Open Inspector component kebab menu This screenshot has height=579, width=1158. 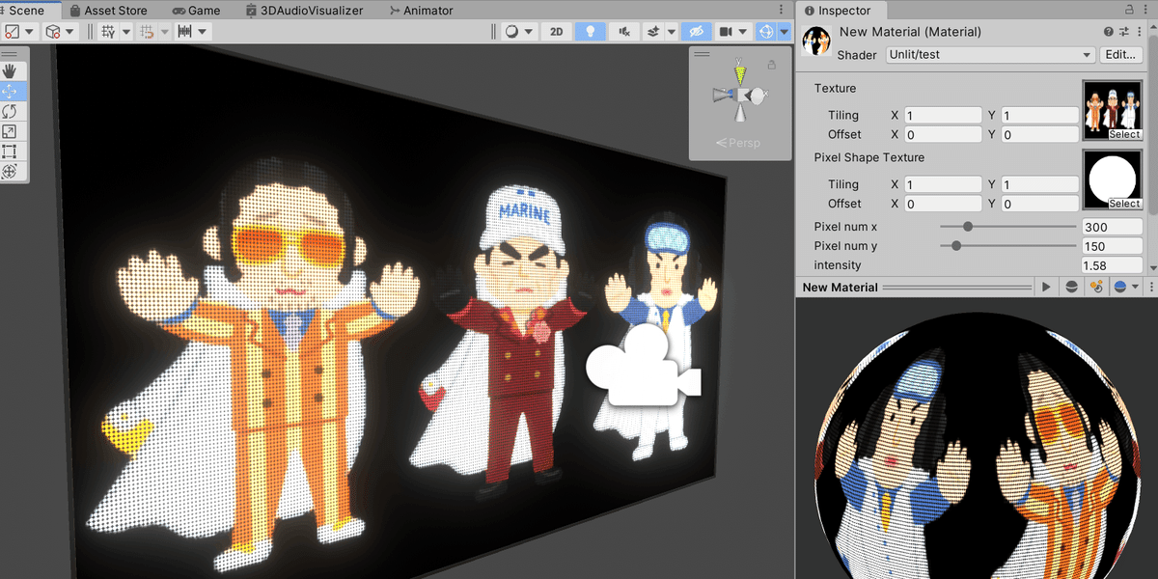point(1140,32)
